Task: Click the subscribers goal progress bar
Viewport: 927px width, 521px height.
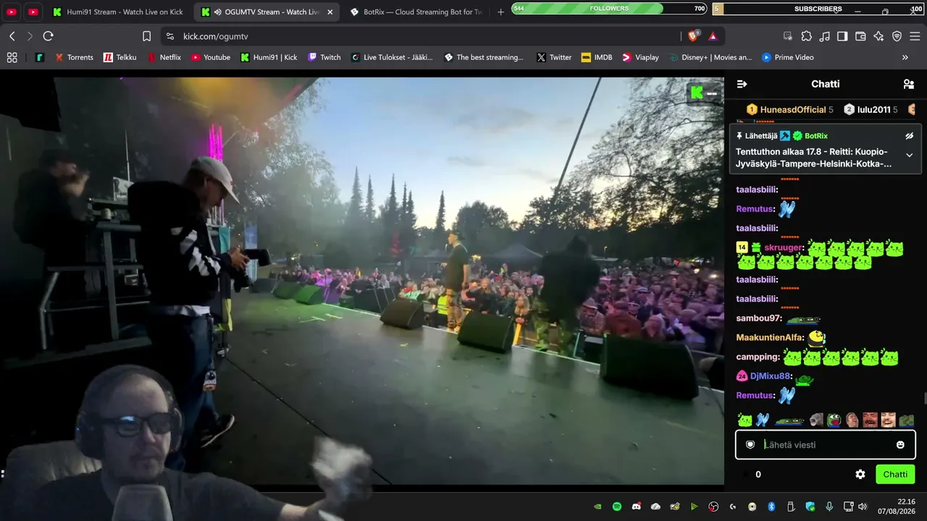Action: click(x=818, y=9)
